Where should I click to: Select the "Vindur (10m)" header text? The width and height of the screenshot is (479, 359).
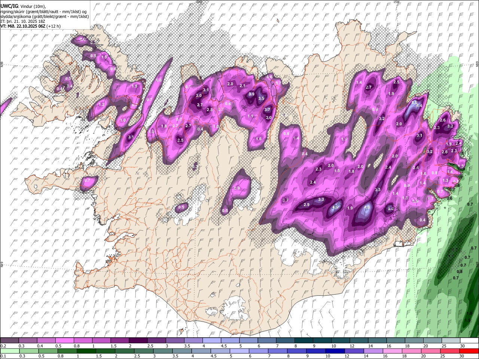(33, 6)
